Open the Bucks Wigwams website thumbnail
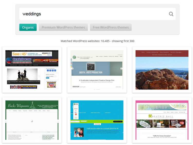Image resolution: width=193 pixels, height=145 pixels. click(32, 120)
